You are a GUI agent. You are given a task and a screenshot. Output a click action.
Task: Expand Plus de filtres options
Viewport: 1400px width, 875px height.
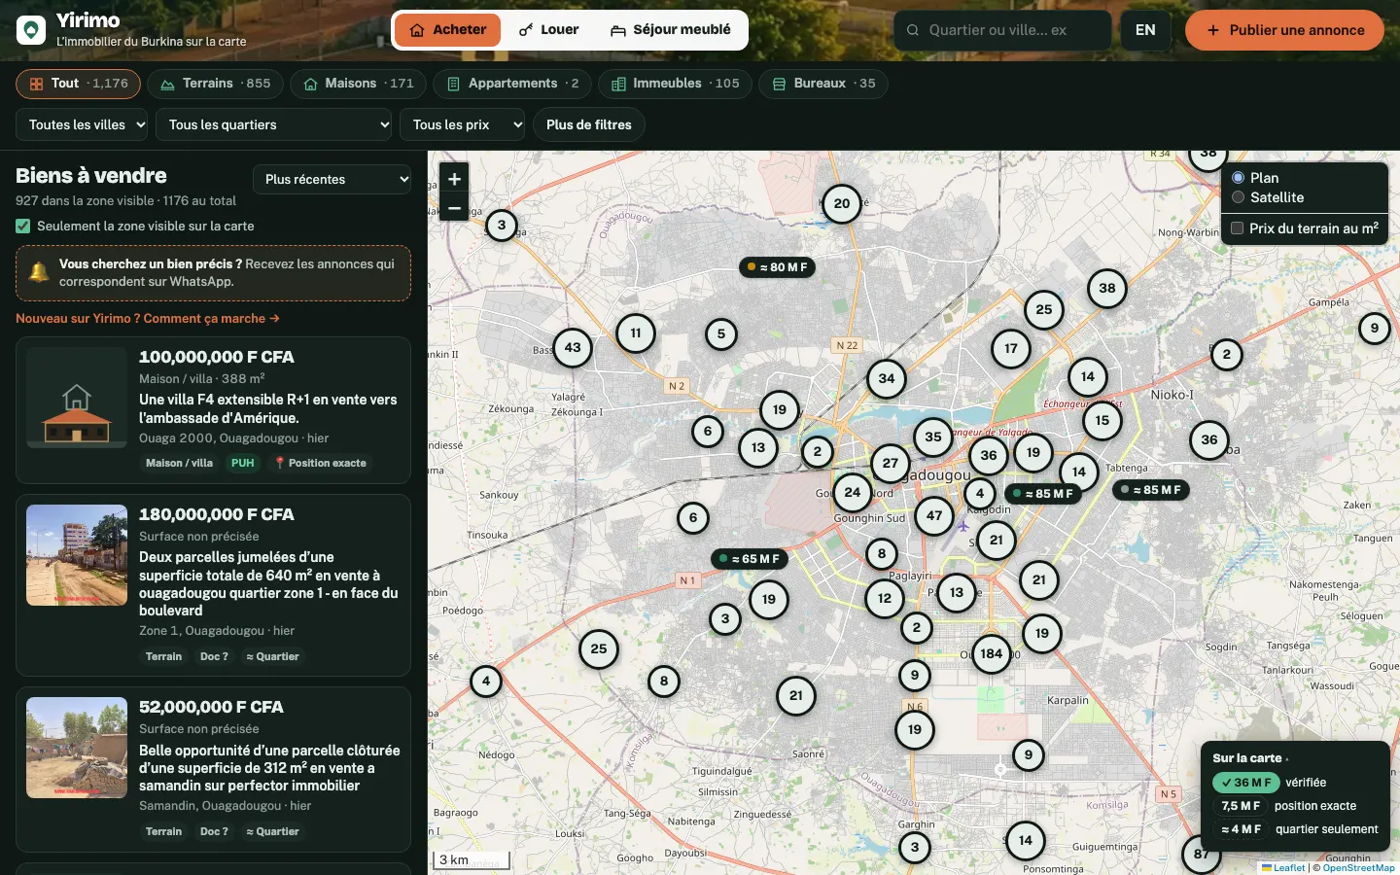point(589,124)
